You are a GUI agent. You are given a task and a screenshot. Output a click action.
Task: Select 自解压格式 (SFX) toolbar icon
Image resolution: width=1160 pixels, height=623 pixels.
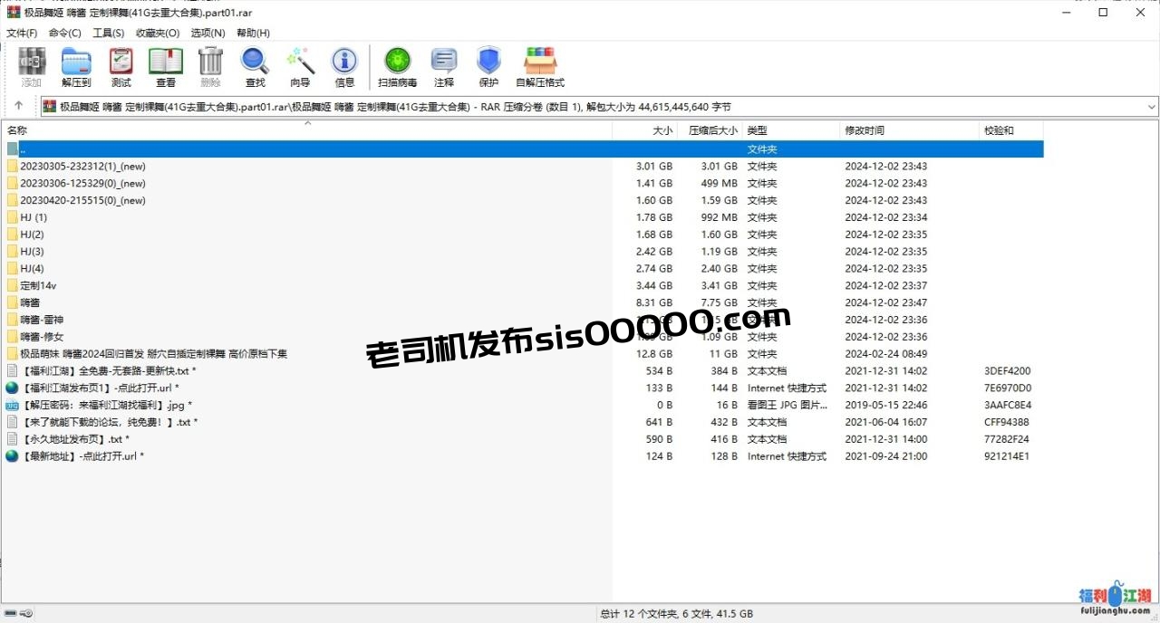pyautogui.click(x=540, y=67)
